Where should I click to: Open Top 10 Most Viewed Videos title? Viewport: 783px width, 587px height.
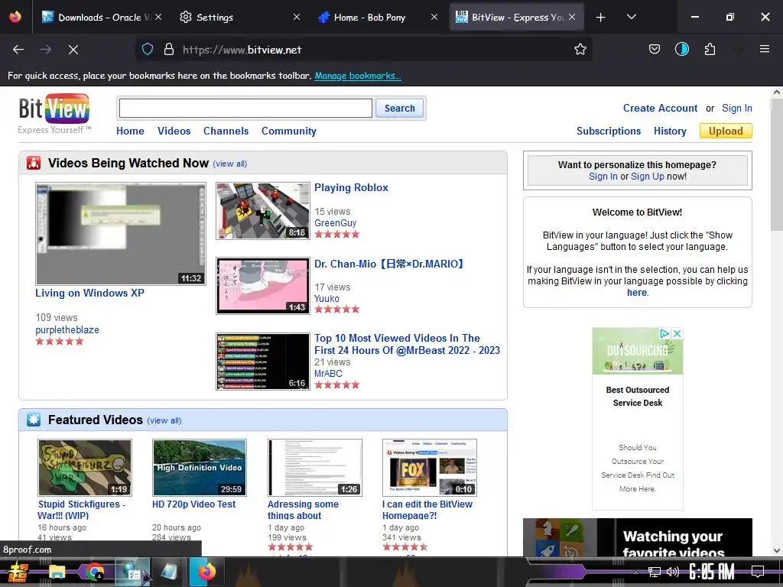click(x=407, y=345)
